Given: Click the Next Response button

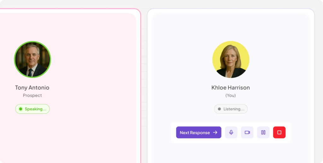Looking at the screenshot, I should pyautogui.click(x=199, y=133).
